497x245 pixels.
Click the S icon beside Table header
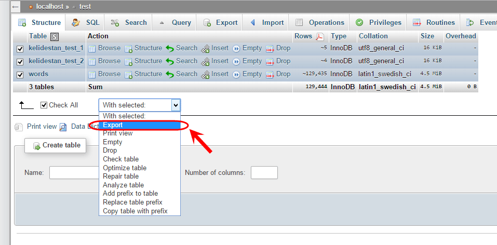[55, 37]
